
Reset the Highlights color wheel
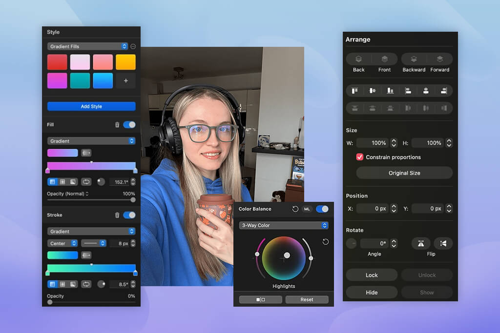325,242
